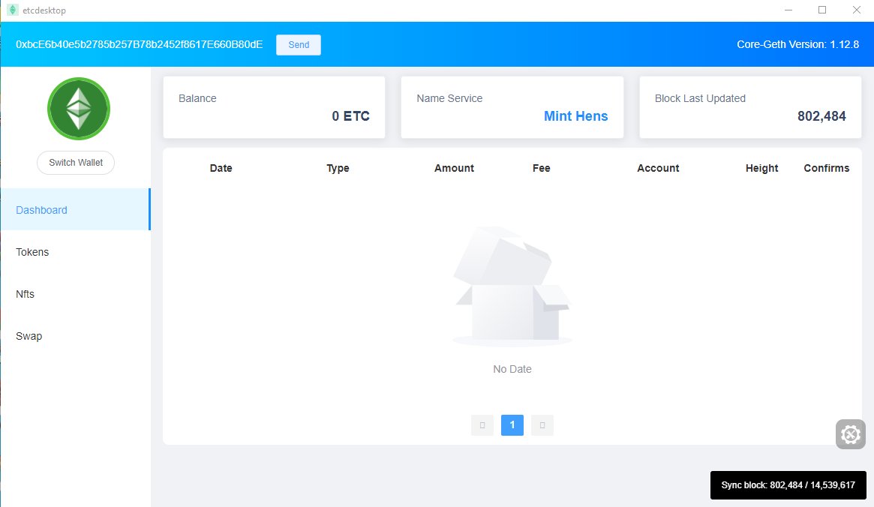
Task: Click the Send button
Action: 298,44
